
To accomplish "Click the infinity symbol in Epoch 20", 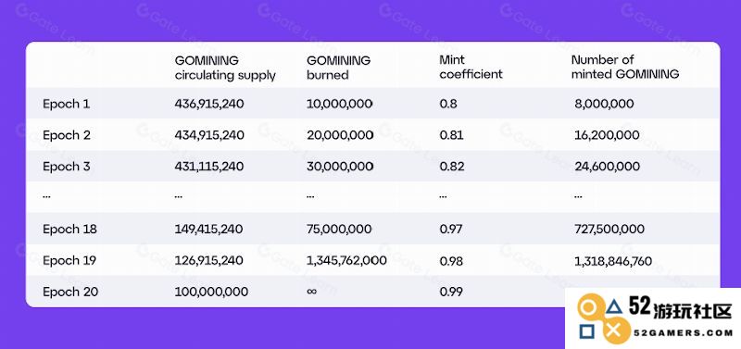I will (x=311, y=292).
